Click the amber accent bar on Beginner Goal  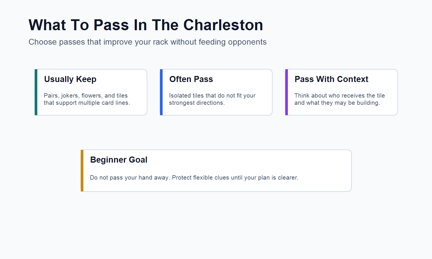82,171
